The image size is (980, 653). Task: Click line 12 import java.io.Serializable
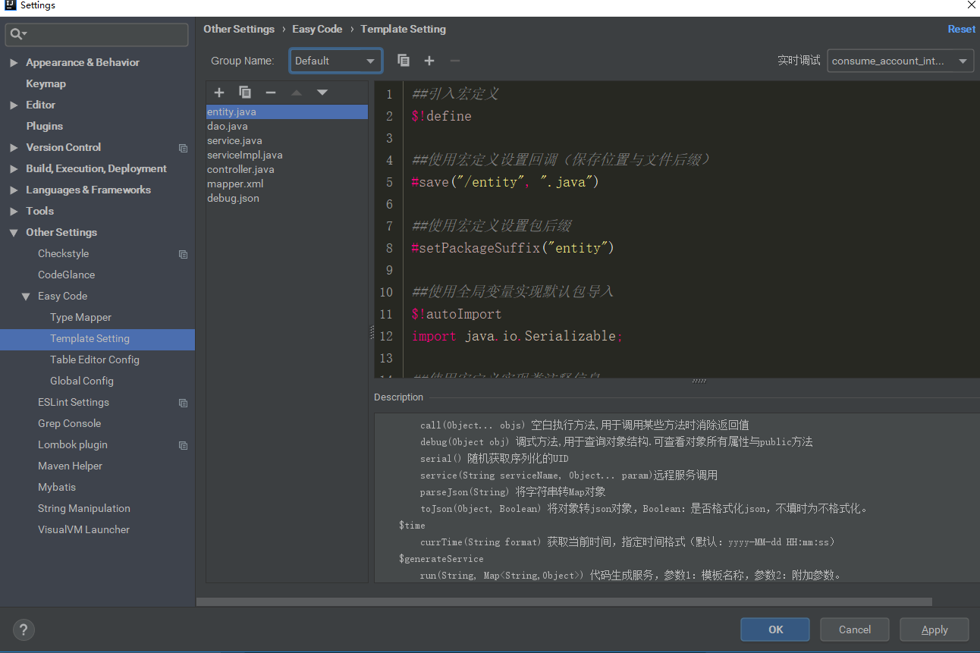(517, 336)
